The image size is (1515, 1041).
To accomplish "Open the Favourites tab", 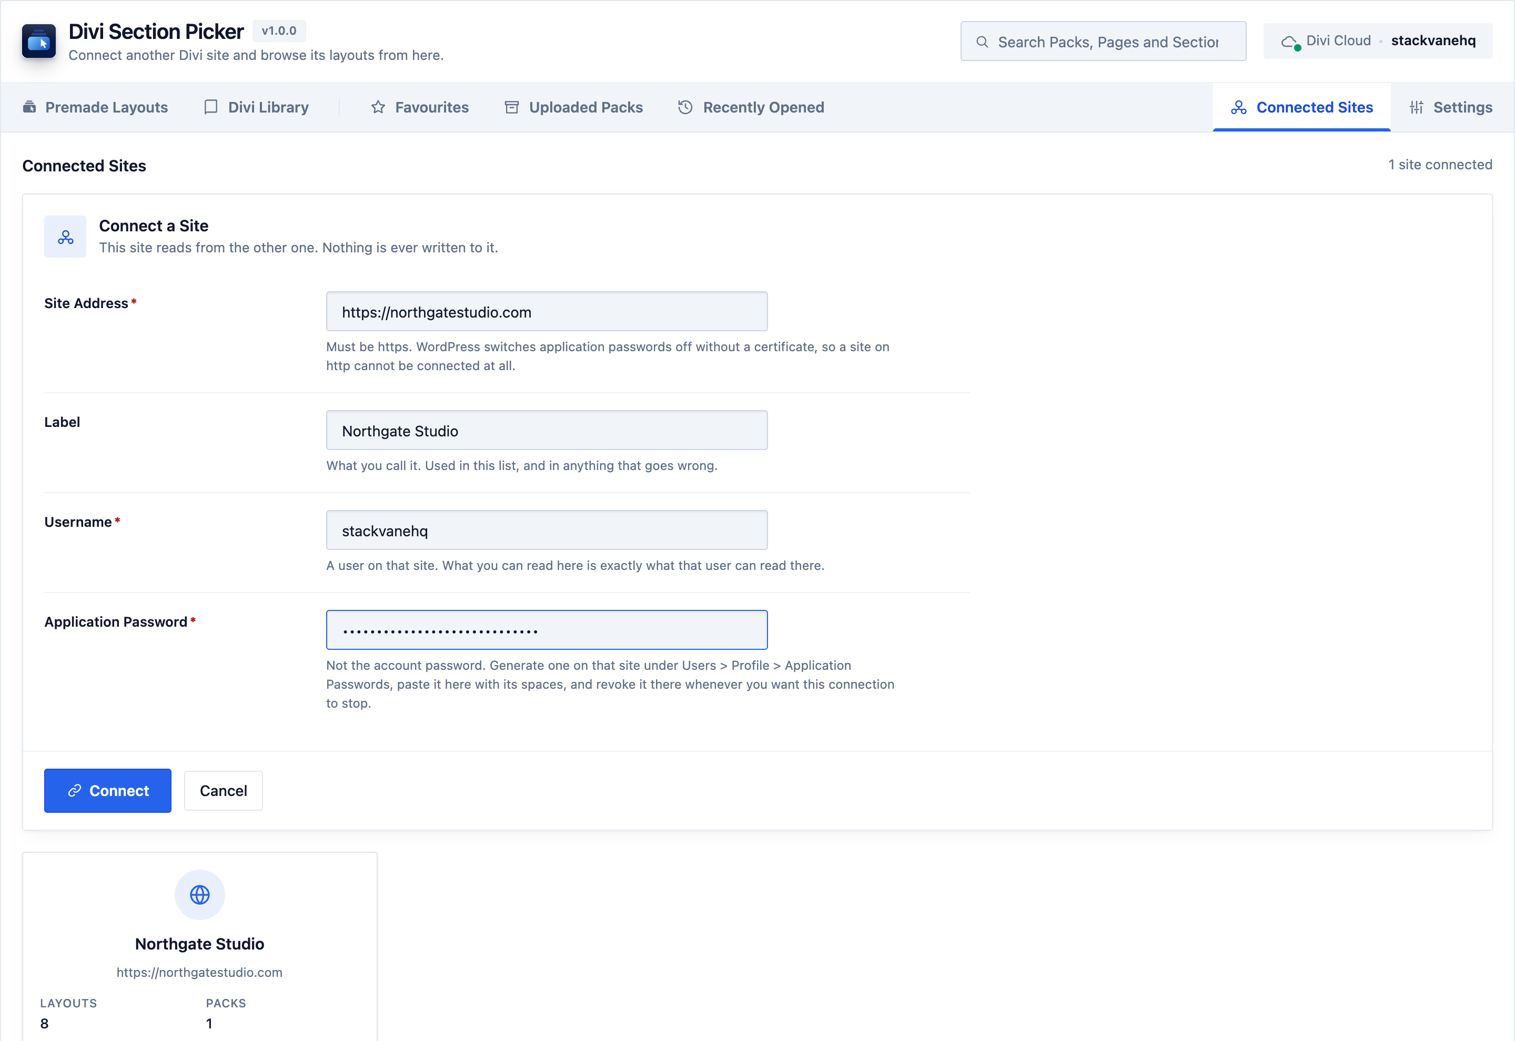I will (420, 107).
